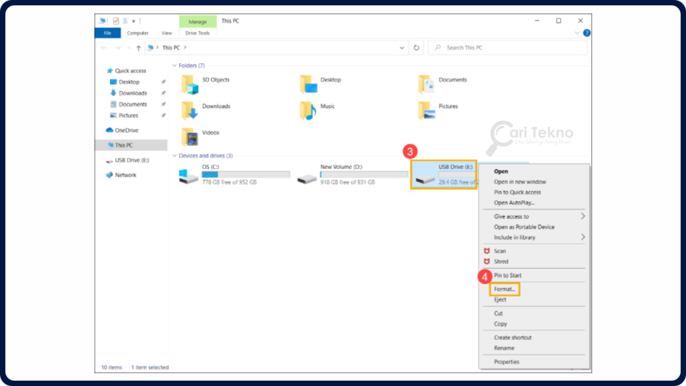This screenshot has height=386, width=686.
Task: Open Help via the blue question mark
Action: 586,33
